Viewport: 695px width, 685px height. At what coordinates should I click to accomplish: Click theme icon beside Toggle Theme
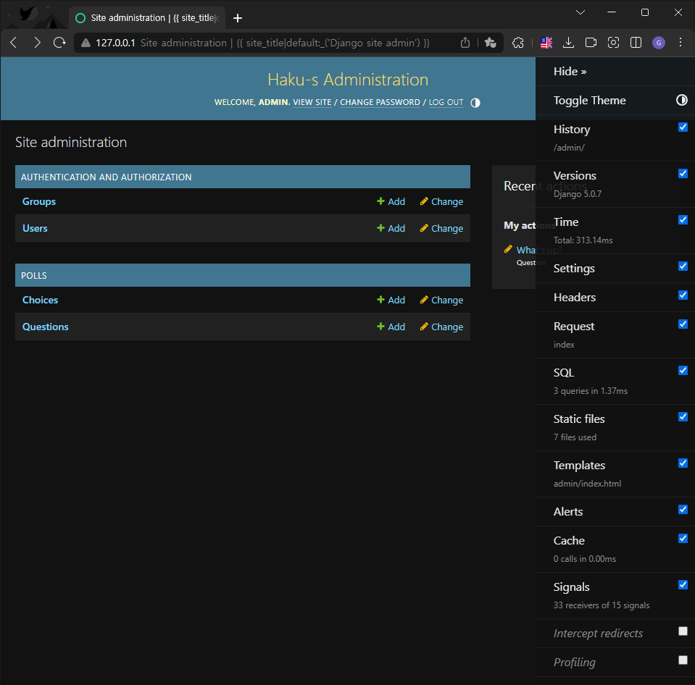(682, 100)
